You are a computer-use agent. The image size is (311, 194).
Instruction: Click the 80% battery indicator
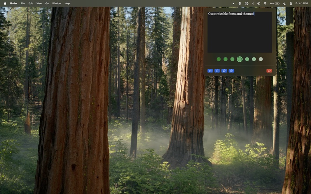pos(275,3)
